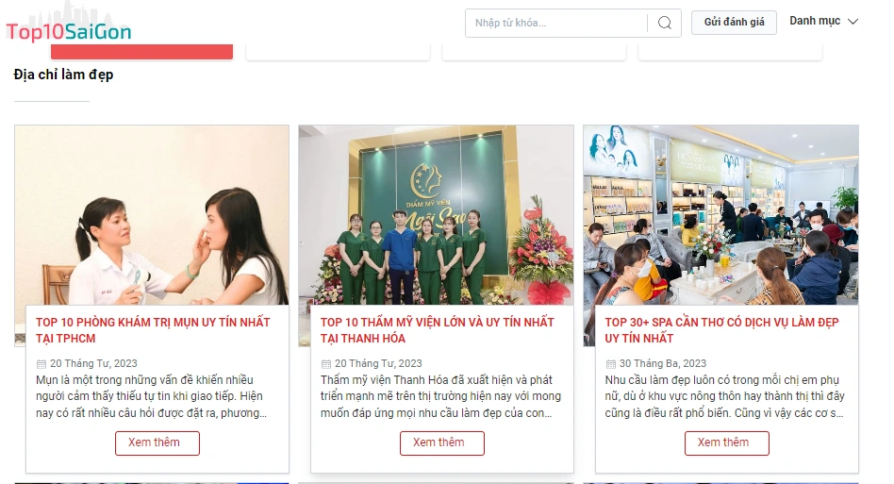
Task: Select the red highlighted category tab
Action: coord(142,51)
